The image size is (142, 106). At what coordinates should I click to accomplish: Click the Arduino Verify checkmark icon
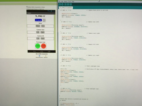pos(60,4)
